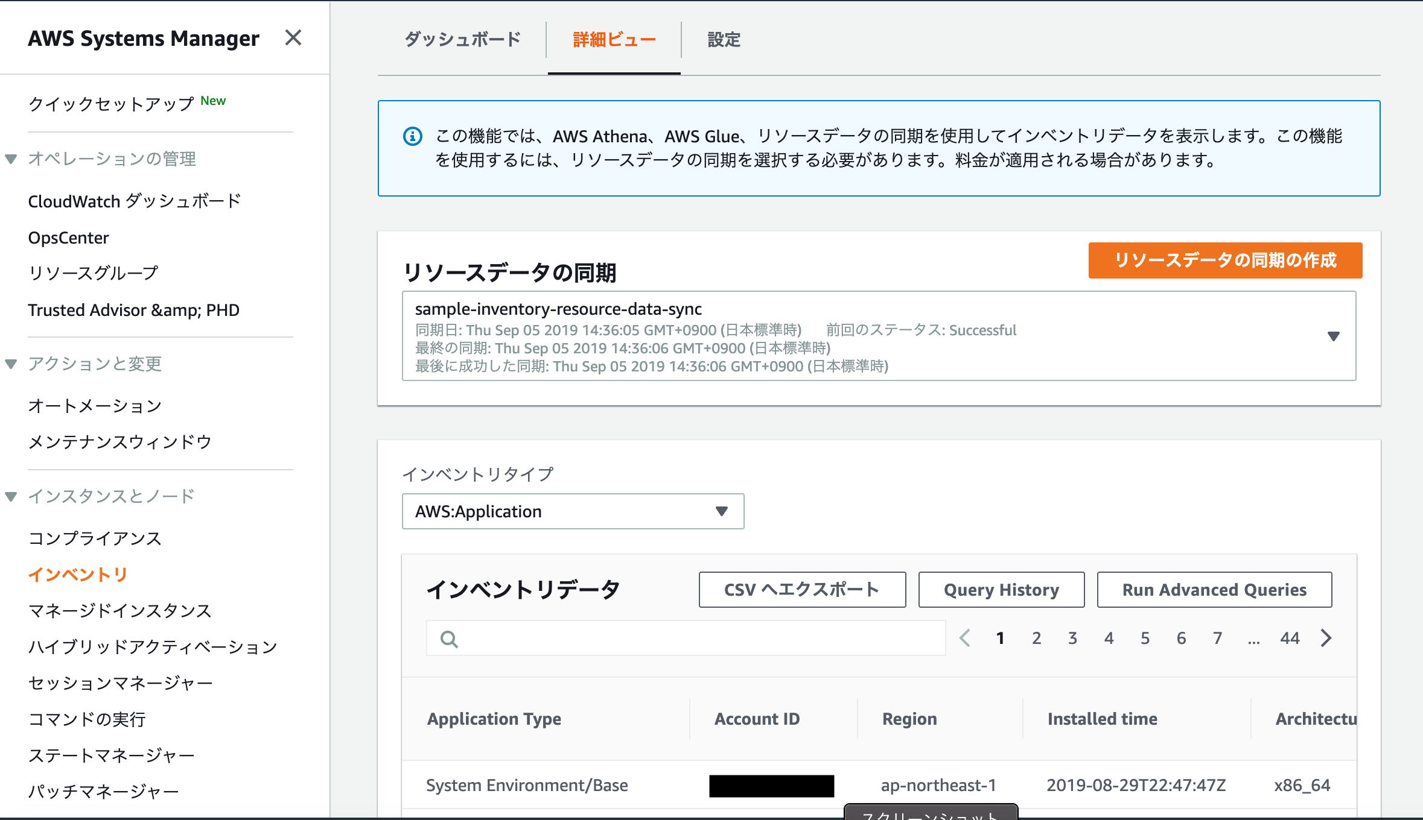This screenshot has width=1423, height=820.
Task: Go to page 3 of results
Action: coord(1072,638)
